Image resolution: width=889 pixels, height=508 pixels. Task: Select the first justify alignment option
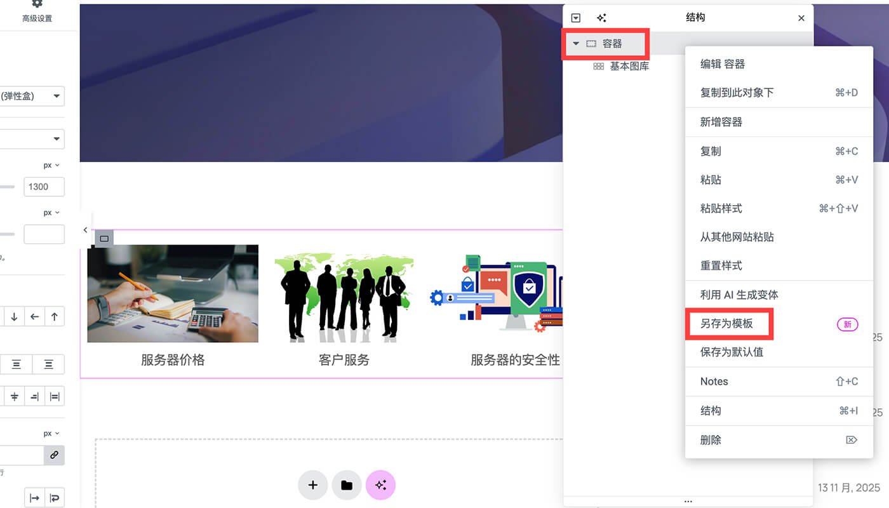point(17,364)
